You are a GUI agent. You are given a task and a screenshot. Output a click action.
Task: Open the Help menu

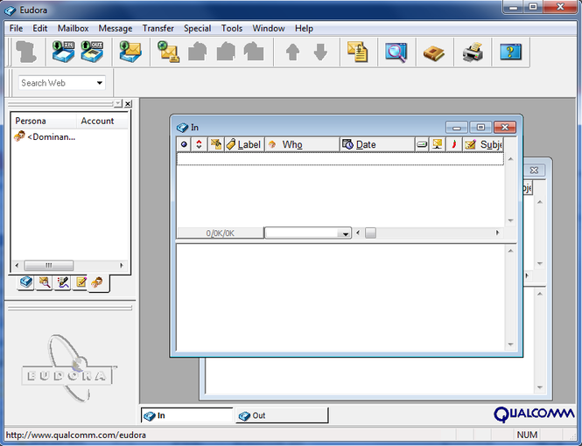[304, 28]
